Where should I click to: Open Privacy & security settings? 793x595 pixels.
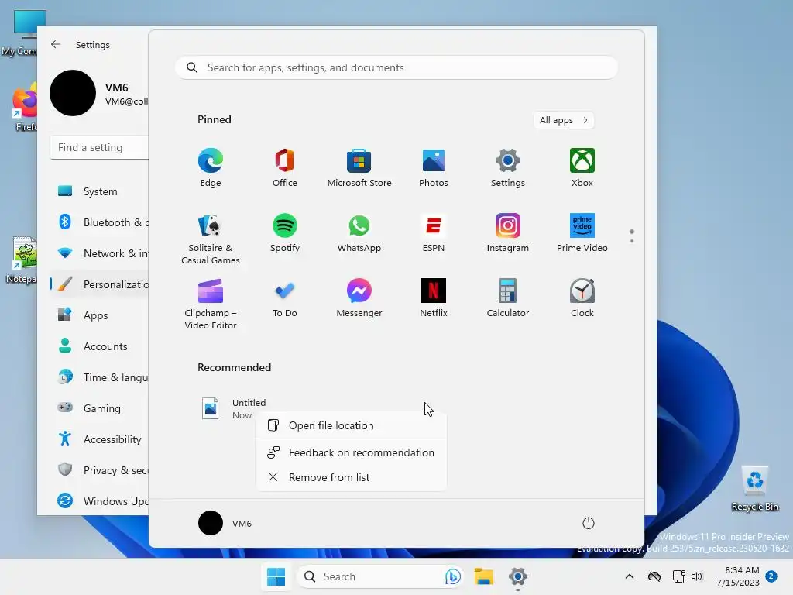(99, 469)
